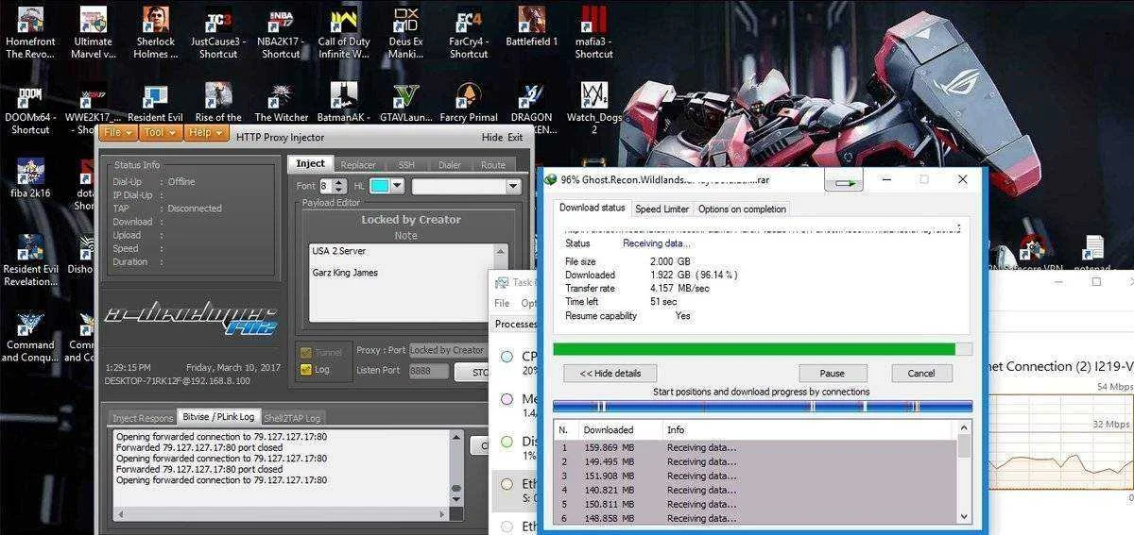Open the Help dropdown menu in HTTP Proxy Injector
Image resolution: width=1134 pixels, height=535 pixels.
208,134
